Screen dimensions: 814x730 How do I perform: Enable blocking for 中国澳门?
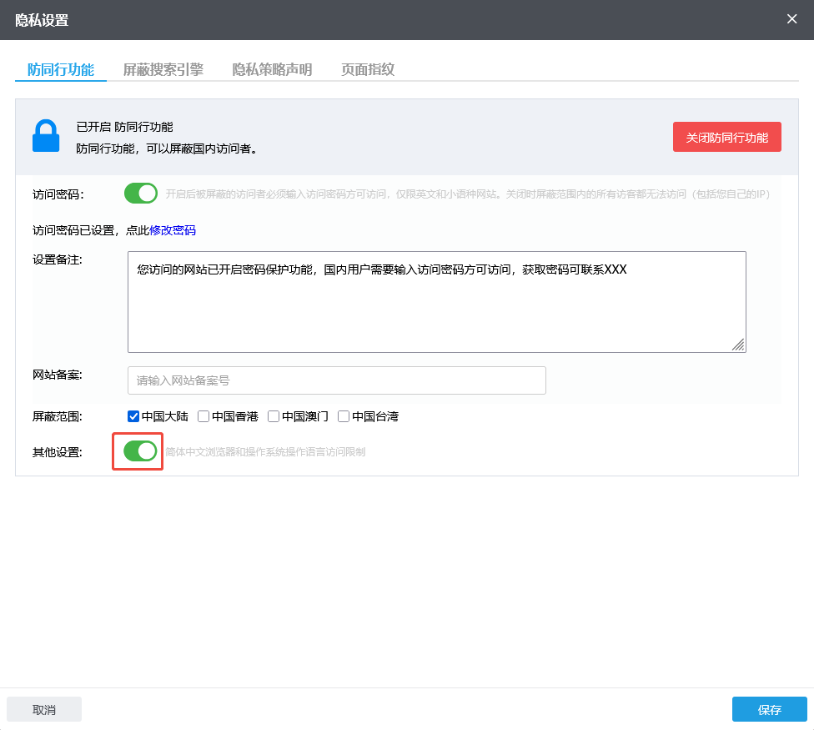[274, 415]
